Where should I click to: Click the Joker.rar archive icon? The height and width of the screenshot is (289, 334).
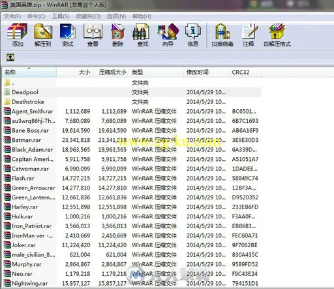point(7,245)
